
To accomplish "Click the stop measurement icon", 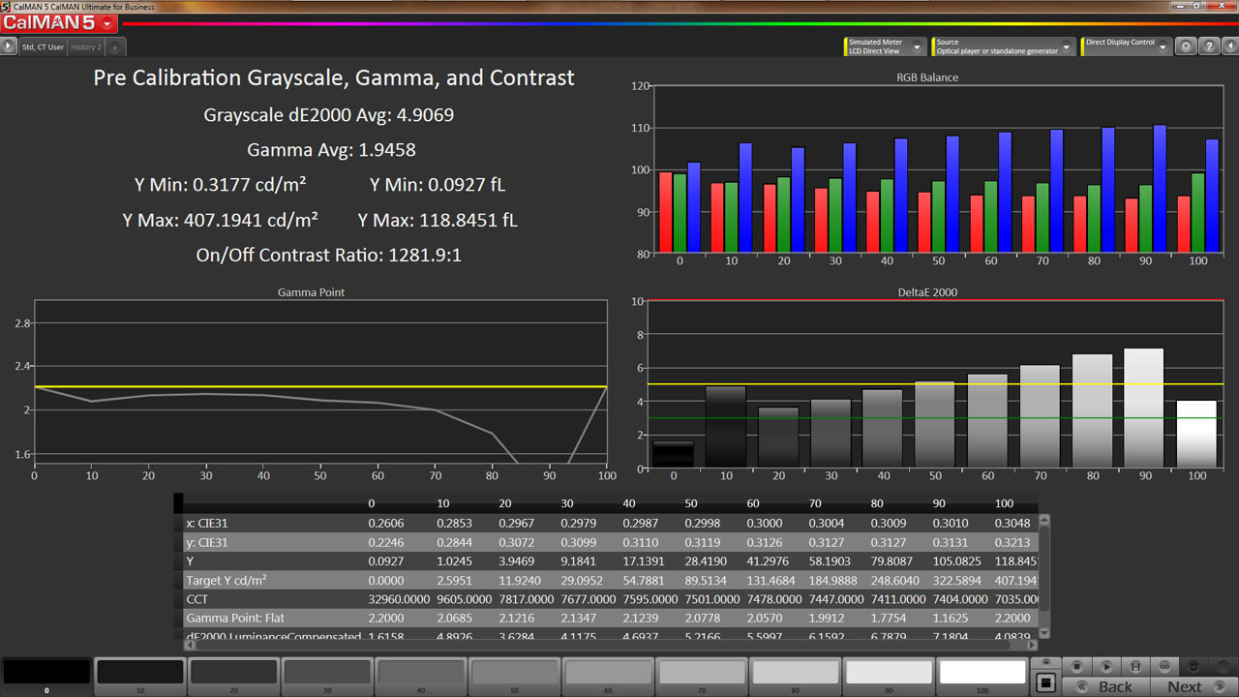I will pos(1077,666).
